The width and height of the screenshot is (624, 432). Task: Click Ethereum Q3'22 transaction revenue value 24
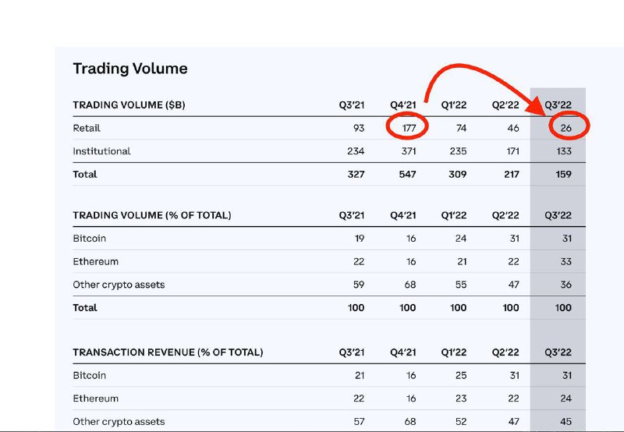566,398
